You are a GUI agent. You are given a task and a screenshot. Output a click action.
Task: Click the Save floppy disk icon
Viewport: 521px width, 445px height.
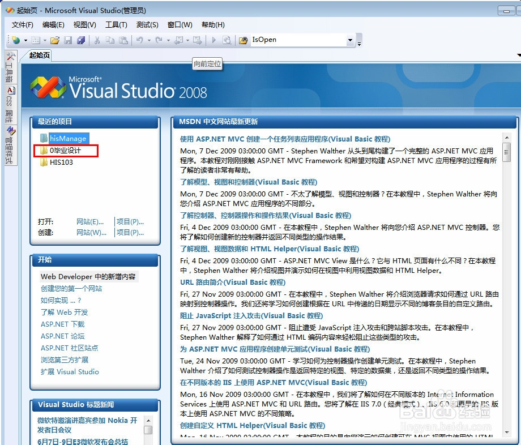click(x=68, y=40)
